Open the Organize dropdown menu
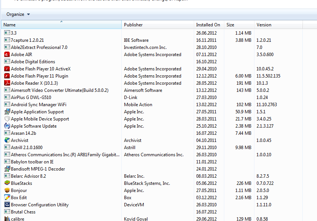The height and width of the screenshot is (221, 317). tap(18, 14)
